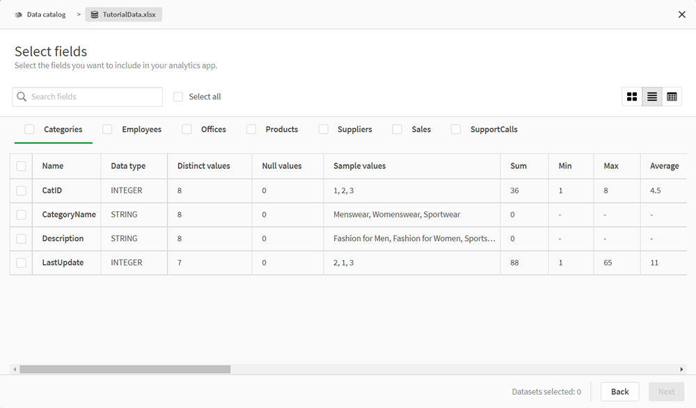The height and width of the screenshot is (408, 696).
Task: Focus the Search fields input
Action: click(94, 97)
